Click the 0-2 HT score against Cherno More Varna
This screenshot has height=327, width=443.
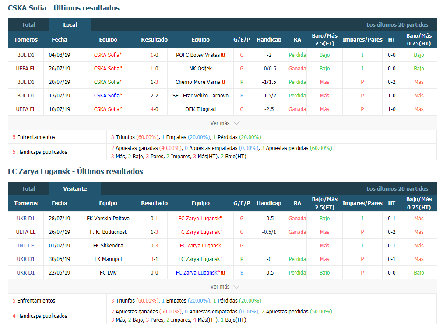click(392, 82)
